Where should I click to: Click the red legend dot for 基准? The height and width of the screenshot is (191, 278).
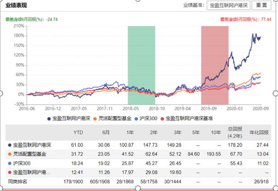pyautogui.click(x=162, y=119)
